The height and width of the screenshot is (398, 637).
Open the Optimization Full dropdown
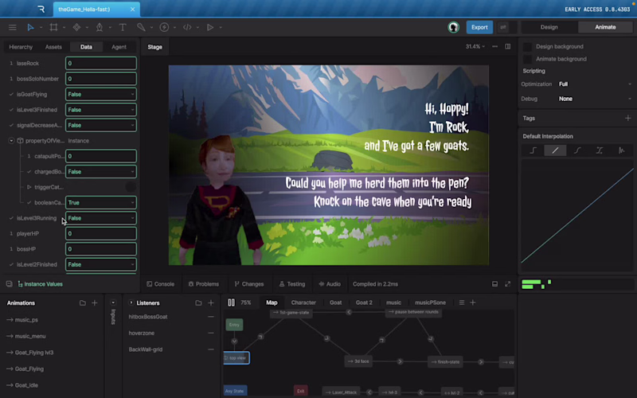(x=595, y=84)
